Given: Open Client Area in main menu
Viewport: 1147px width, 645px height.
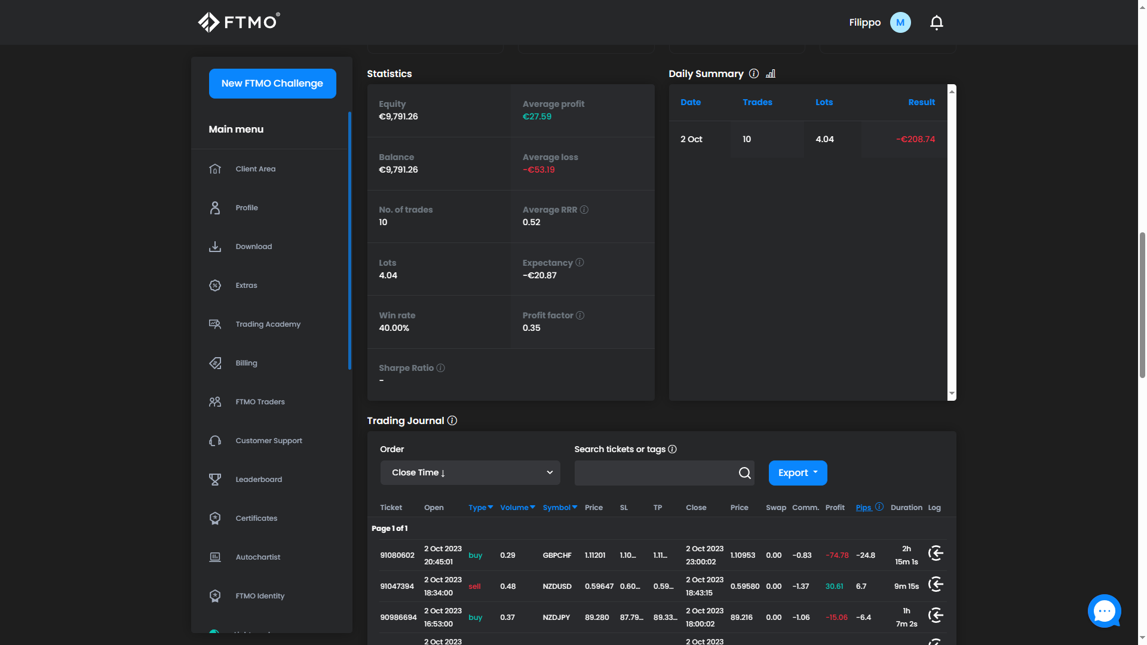Looking at the screenshot, I should (x=255, y=169).
